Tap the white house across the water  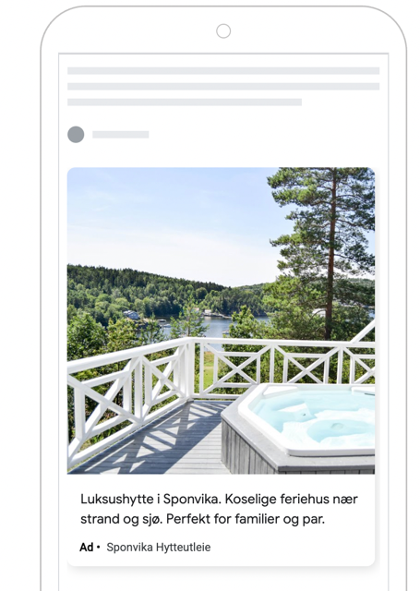tap(131, 315)
